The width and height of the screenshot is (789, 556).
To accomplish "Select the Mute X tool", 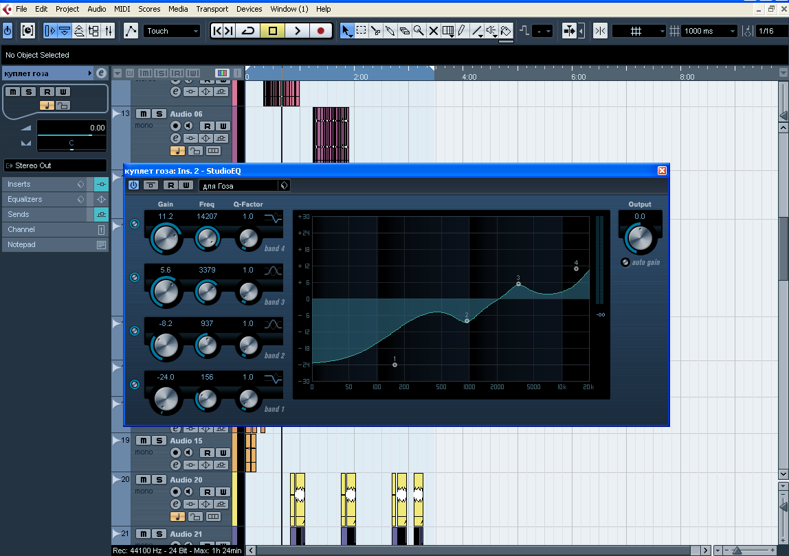I will click(x=433, y=31).
